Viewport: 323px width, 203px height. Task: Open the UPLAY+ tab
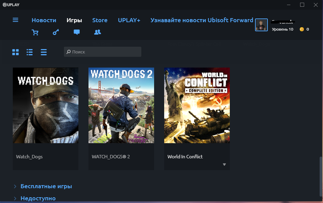tap(129, 20)
